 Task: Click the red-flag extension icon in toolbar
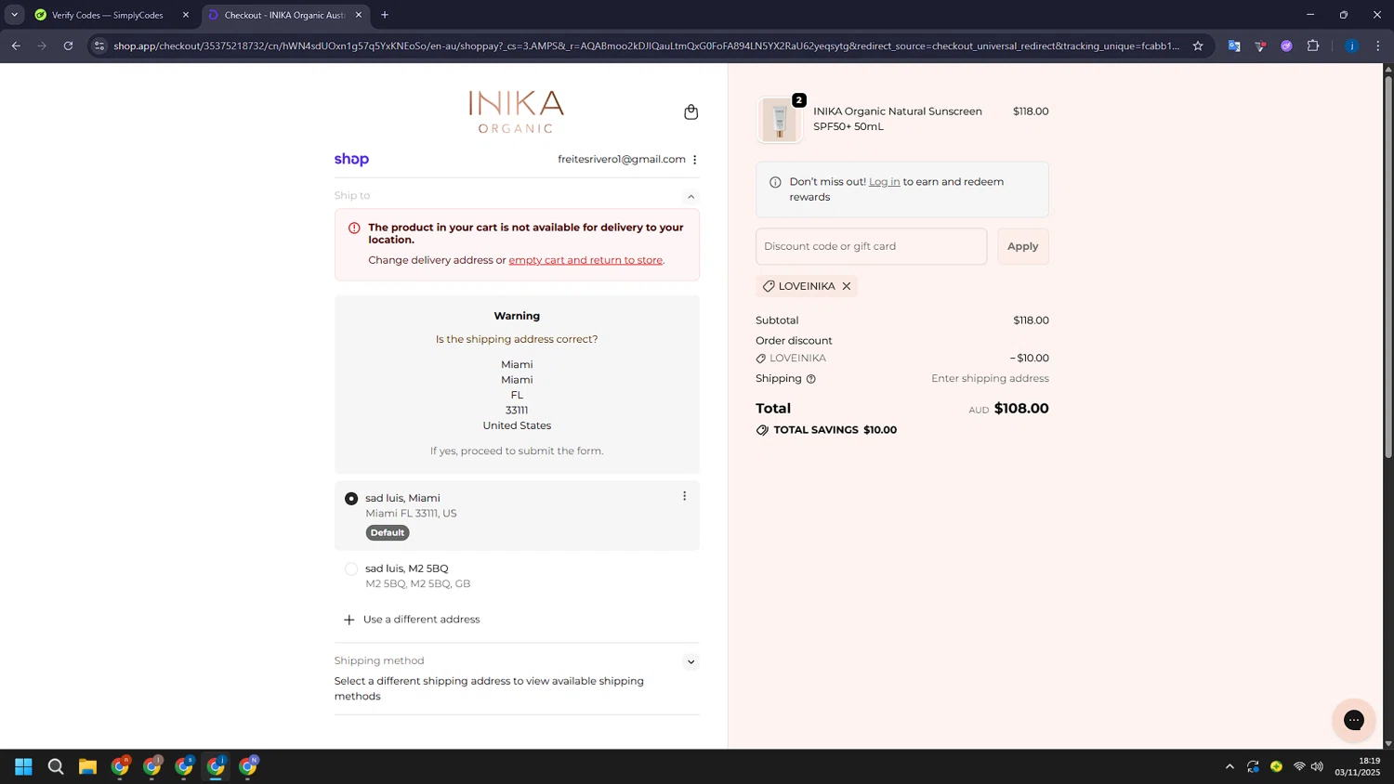coord(1260,46)
